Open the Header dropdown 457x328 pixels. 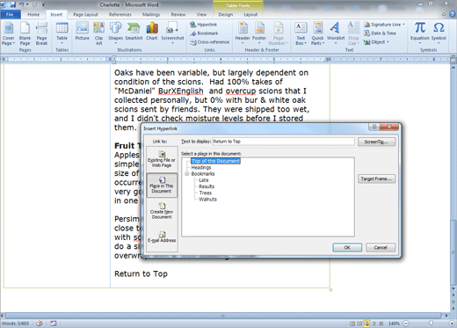pos(243,33)
